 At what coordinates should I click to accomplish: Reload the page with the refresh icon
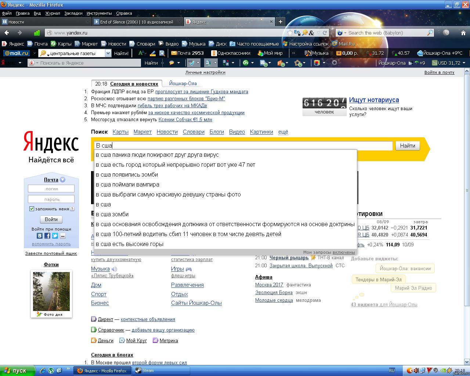[x=325, y=33]
